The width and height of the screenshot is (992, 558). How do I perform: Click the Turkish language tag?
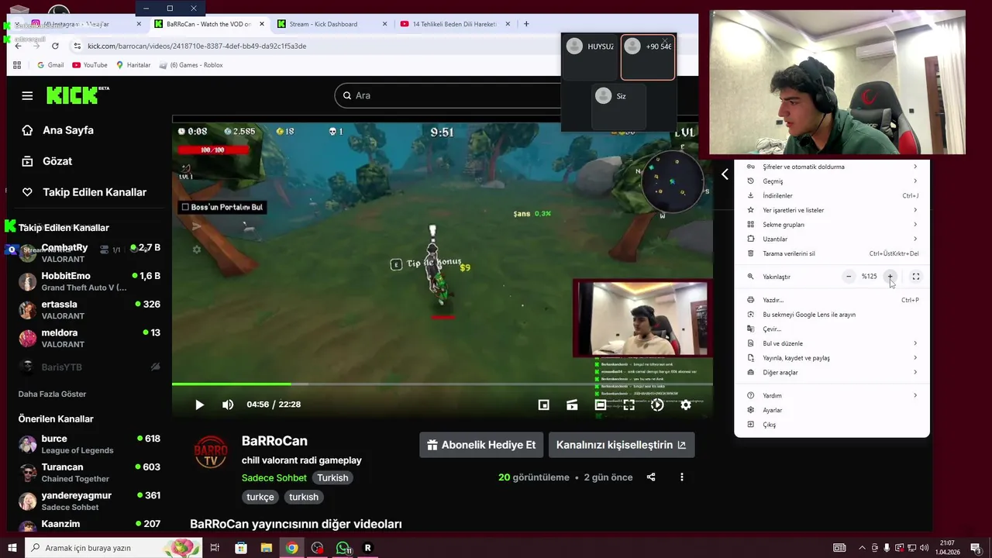pos(332,477)
